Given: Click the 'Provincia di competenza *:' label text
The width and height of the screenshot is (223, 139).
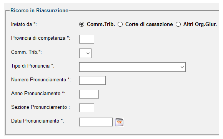Looking at the screenshot, I should click(x=41, y=38).
